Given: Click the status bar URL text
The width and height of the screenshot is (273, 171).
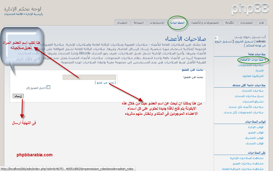Looking at the screenshot, I should click(67, 169).
